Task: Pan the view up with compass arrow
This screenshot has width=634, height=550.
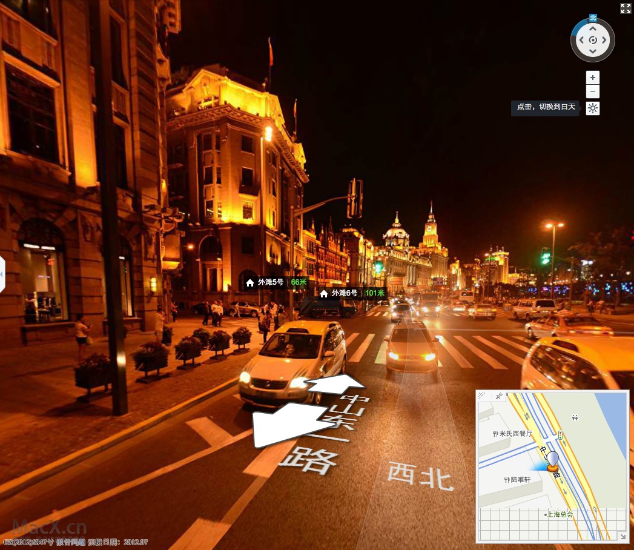Action: (593, 28)
